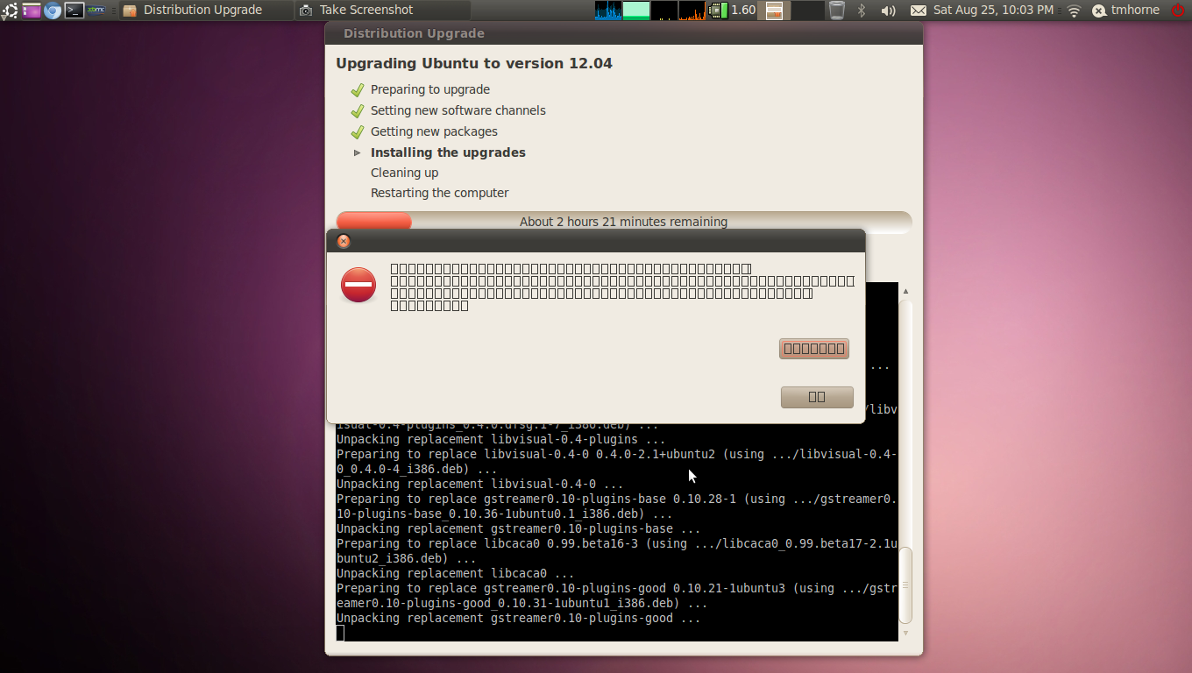Image resolution: width=1192 pixels, height=673 pixels.
Task: Switch to the second dark workspace
Action: pos(807,11)
